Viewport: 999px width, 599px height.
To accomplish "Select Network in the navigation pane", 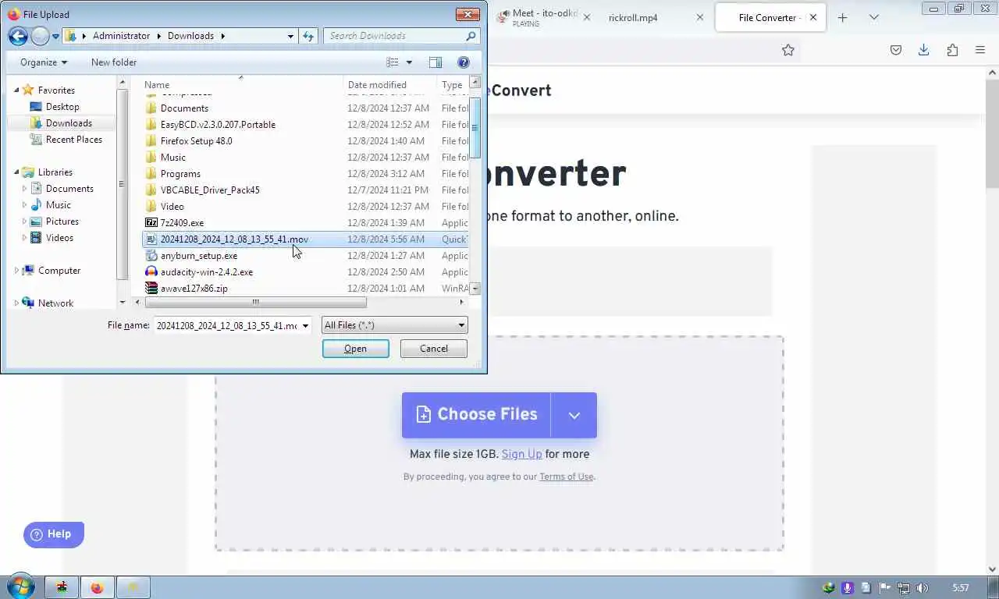I will point(55,303).
